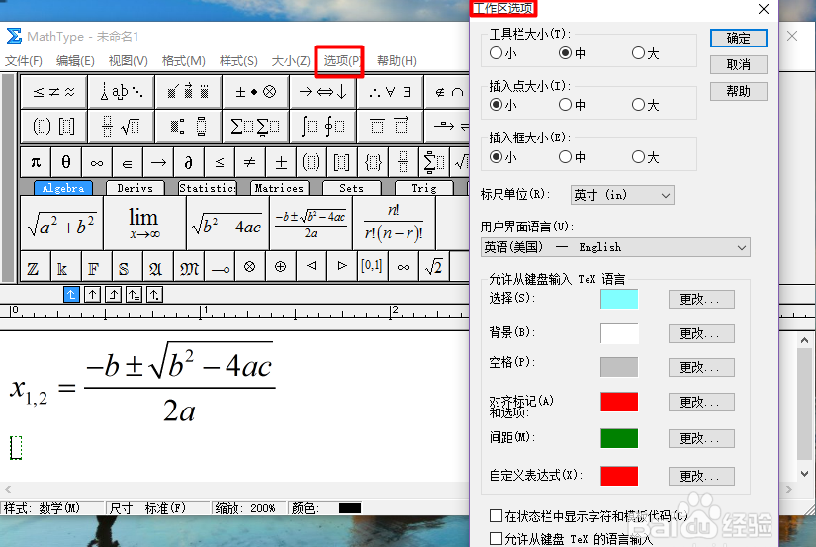This screenshot has height=547, width=816.
Task: Insert the limit x→∞ template
Action: pos(143,224)
